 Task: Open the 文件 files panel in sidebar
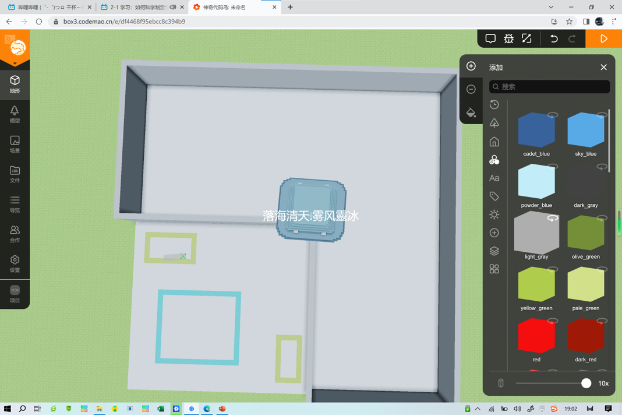pyautogui.click(x=15, y=174)
